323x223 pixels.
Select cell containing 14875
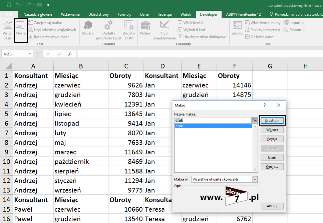click(x=234, y=95)
